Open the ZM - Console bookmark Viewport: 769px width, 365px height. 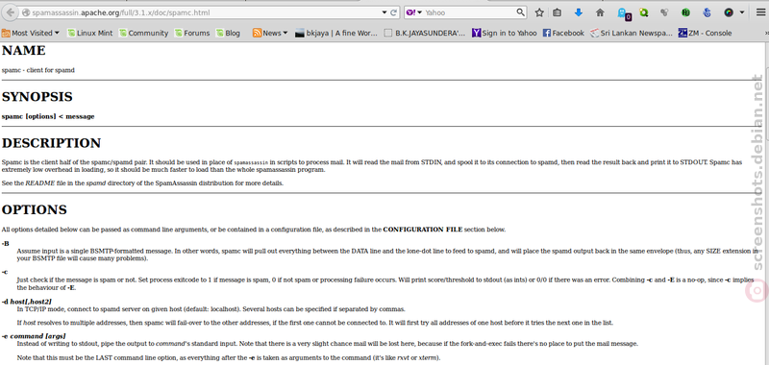(x=706, y=33)
